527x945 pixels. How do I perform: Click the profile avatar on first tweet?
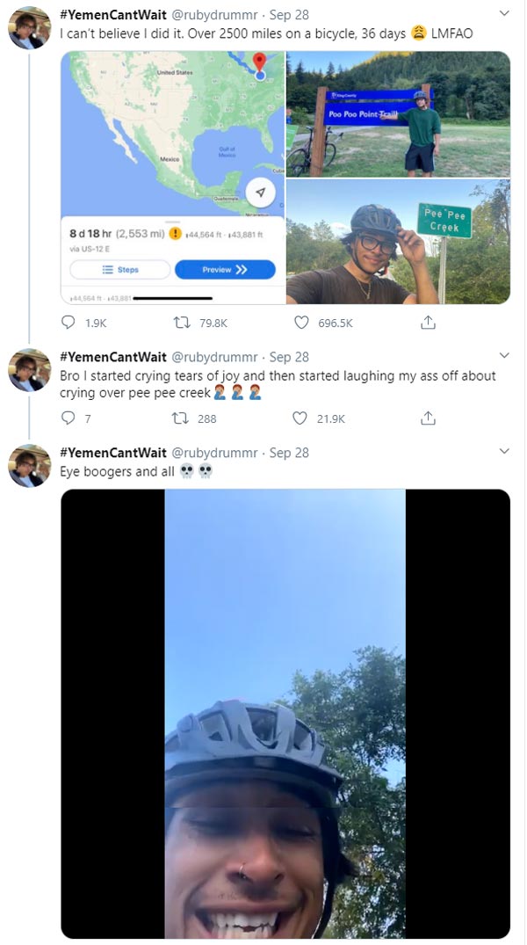(x=29, y=28)
